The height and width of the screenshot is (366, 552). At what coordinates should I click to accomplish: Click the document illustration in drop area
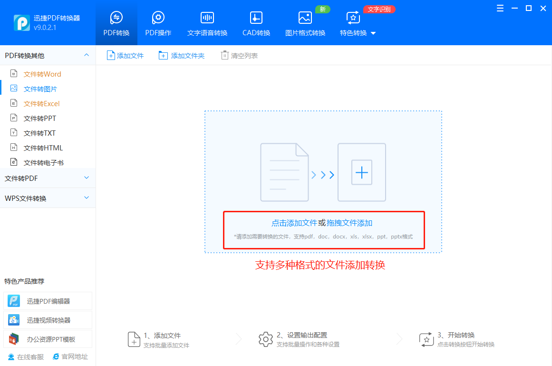284,172
